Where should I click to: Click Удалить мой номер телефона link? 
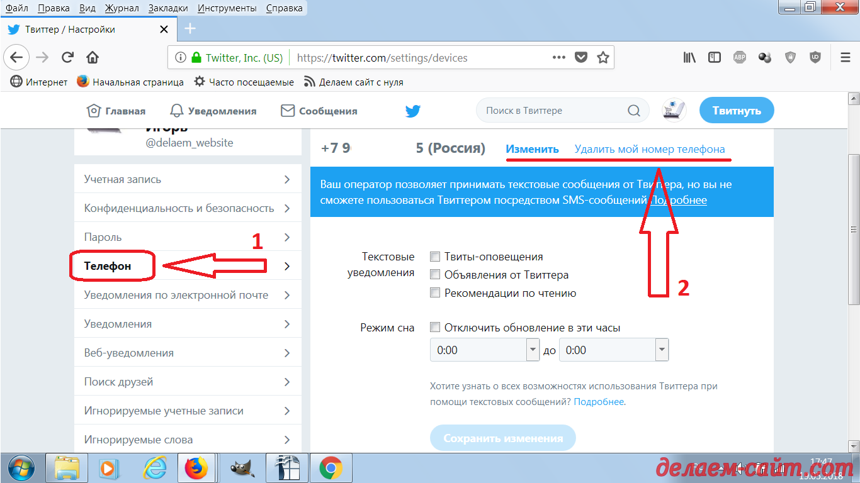[x=650, y=149]
